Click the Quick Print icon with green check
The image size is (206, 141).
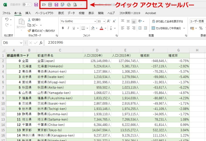(x=69, y=5)
